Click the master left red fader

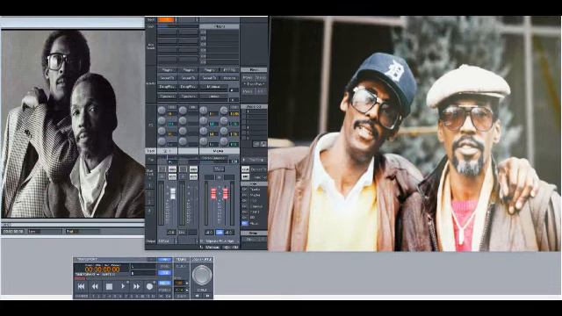pyautogui.click(x=213, y=193)
